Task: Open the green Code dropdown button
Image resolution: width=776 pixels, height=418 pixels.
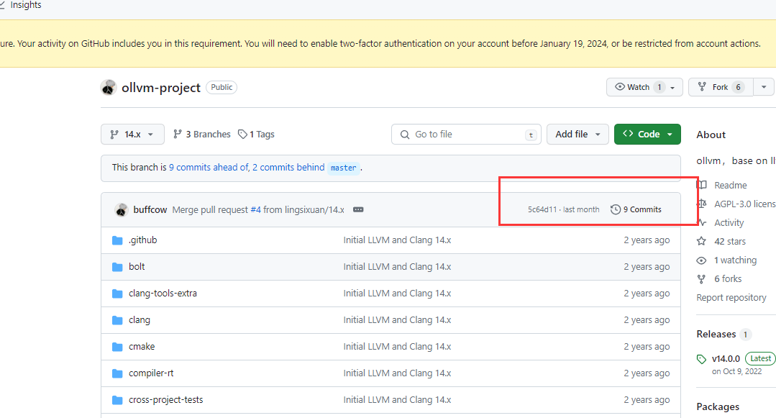Action: (x=647, y=135)
